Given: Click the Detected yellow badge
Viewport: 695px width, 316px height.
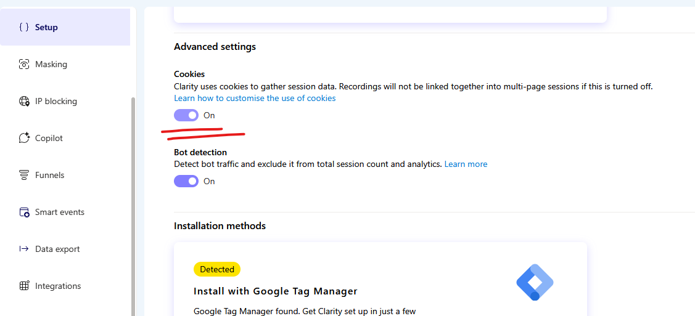Looking at the screenshot, I should coord(217,269).
